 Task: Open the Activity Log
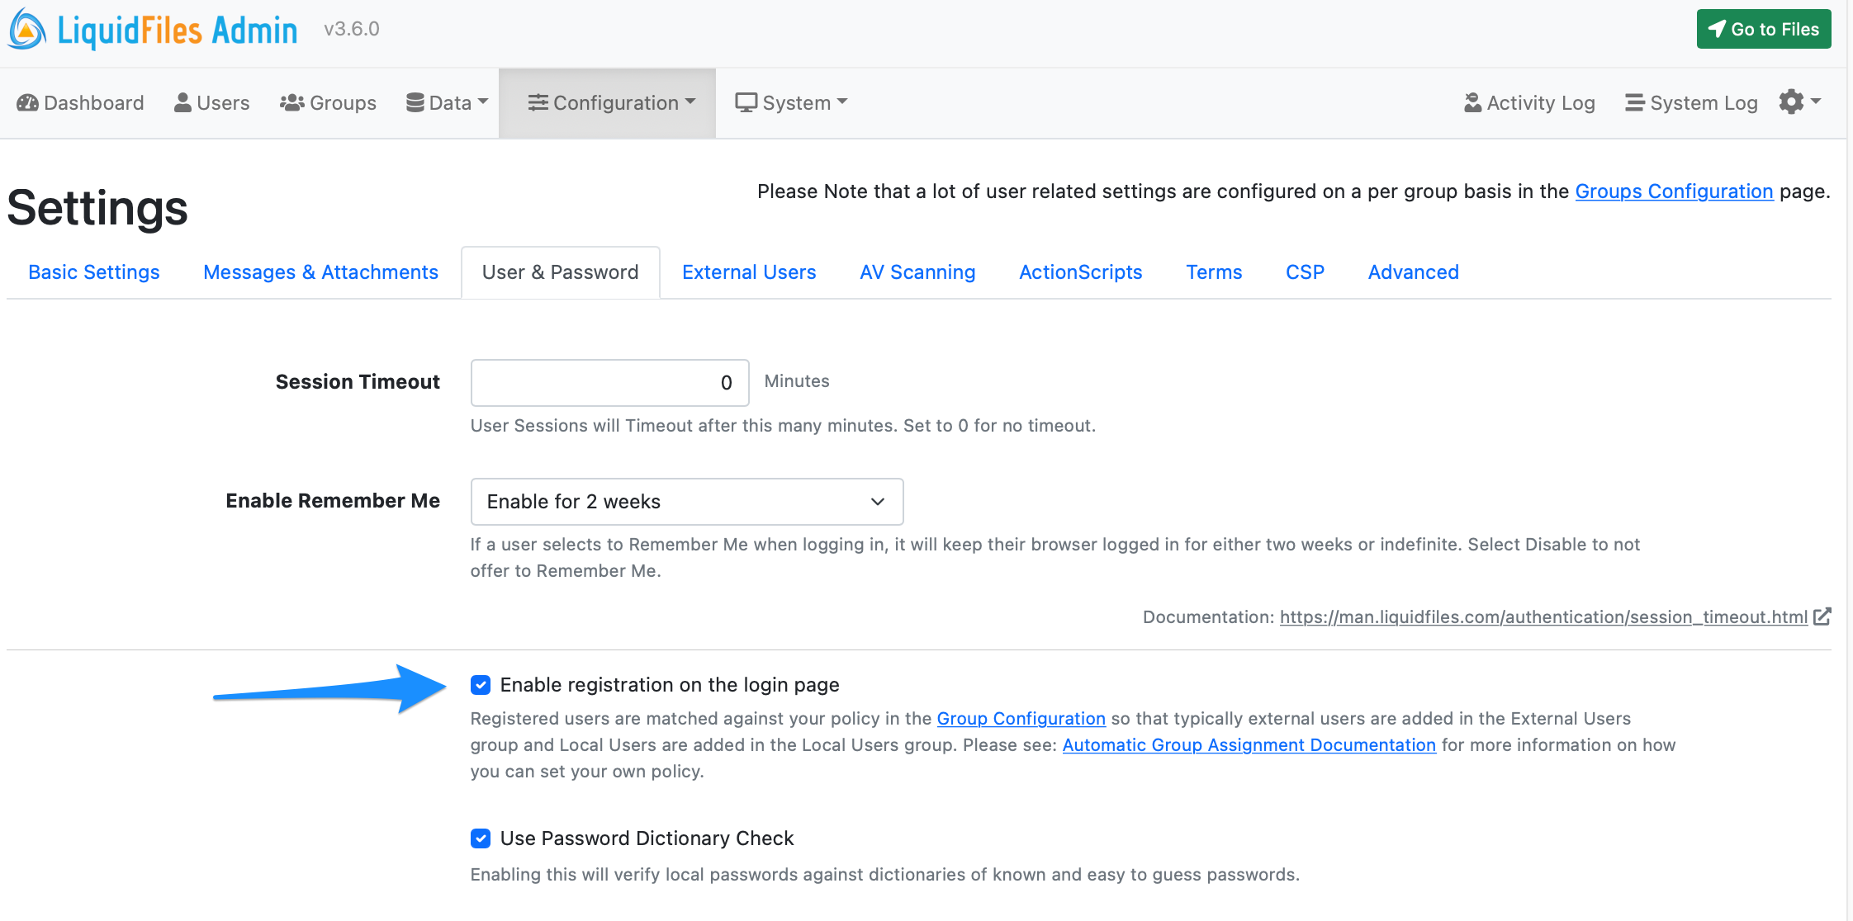(x=1528, y=102)
